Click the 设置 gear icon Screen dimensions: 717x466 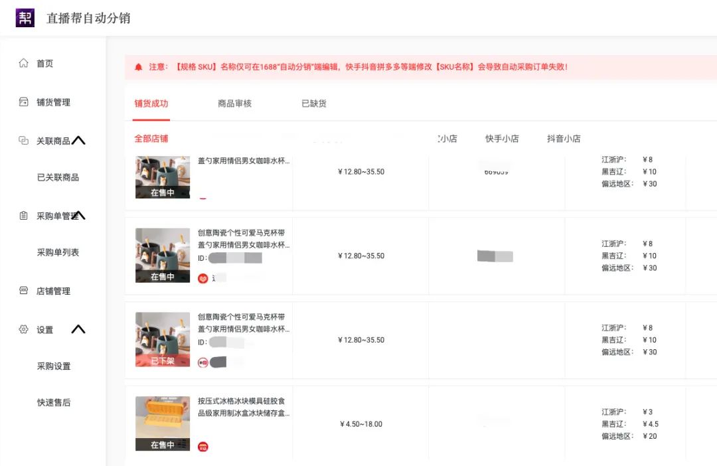(22, 329)
